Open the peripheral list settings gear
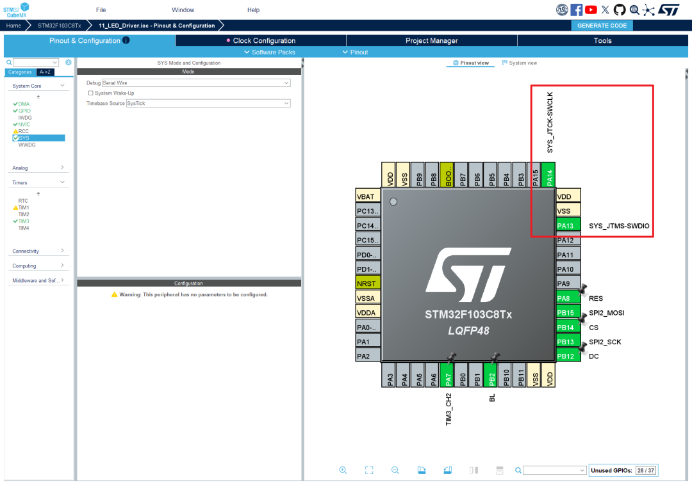 coord(69,63)
